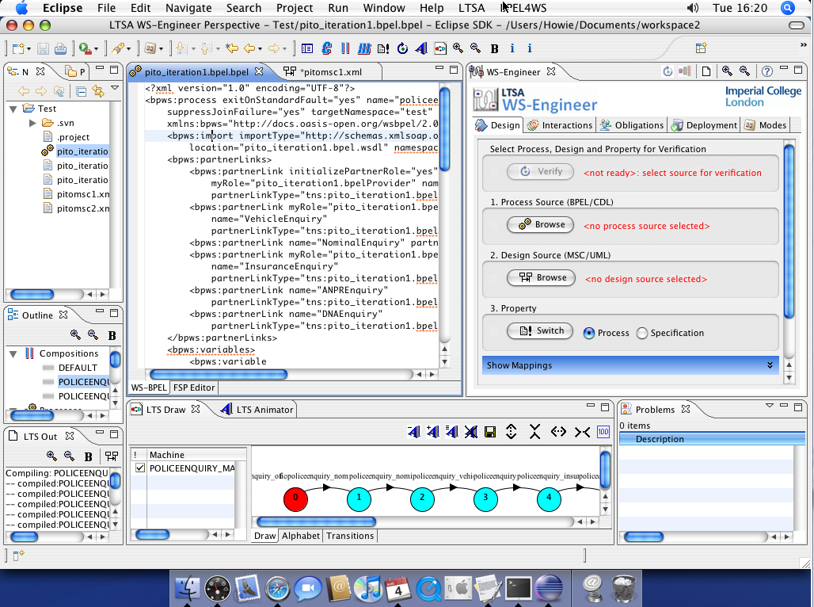Image resolution: width=814 pixels, height=607 pixels.
Task: Collapse the Compositions tree node
Action: coord(13,353)
